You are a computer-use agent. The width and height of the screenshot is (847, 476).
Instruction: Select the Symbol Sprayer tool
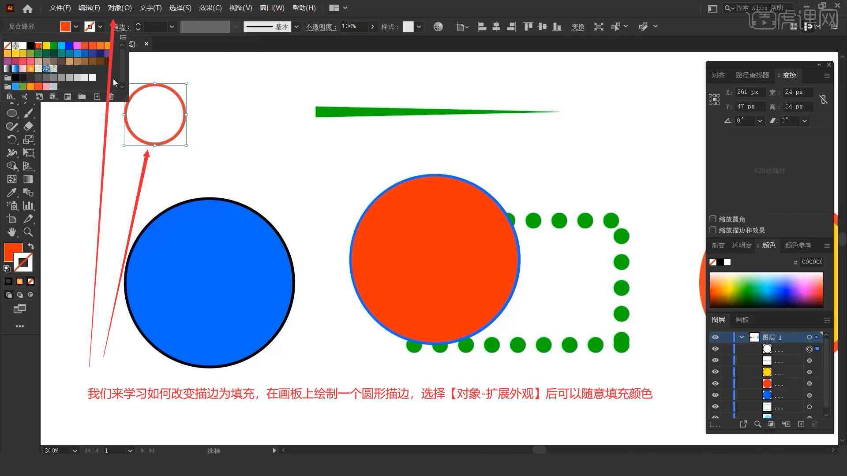(12, 206)
